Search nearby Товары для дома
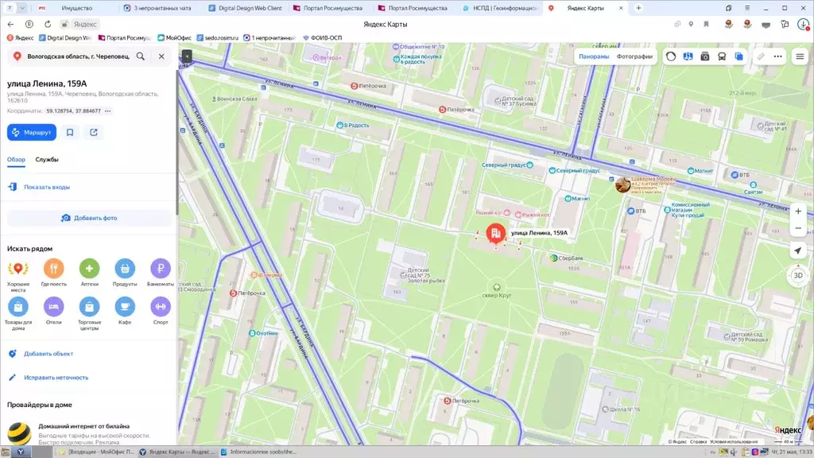This screenshot has width=814, height=458. [18, 313]
